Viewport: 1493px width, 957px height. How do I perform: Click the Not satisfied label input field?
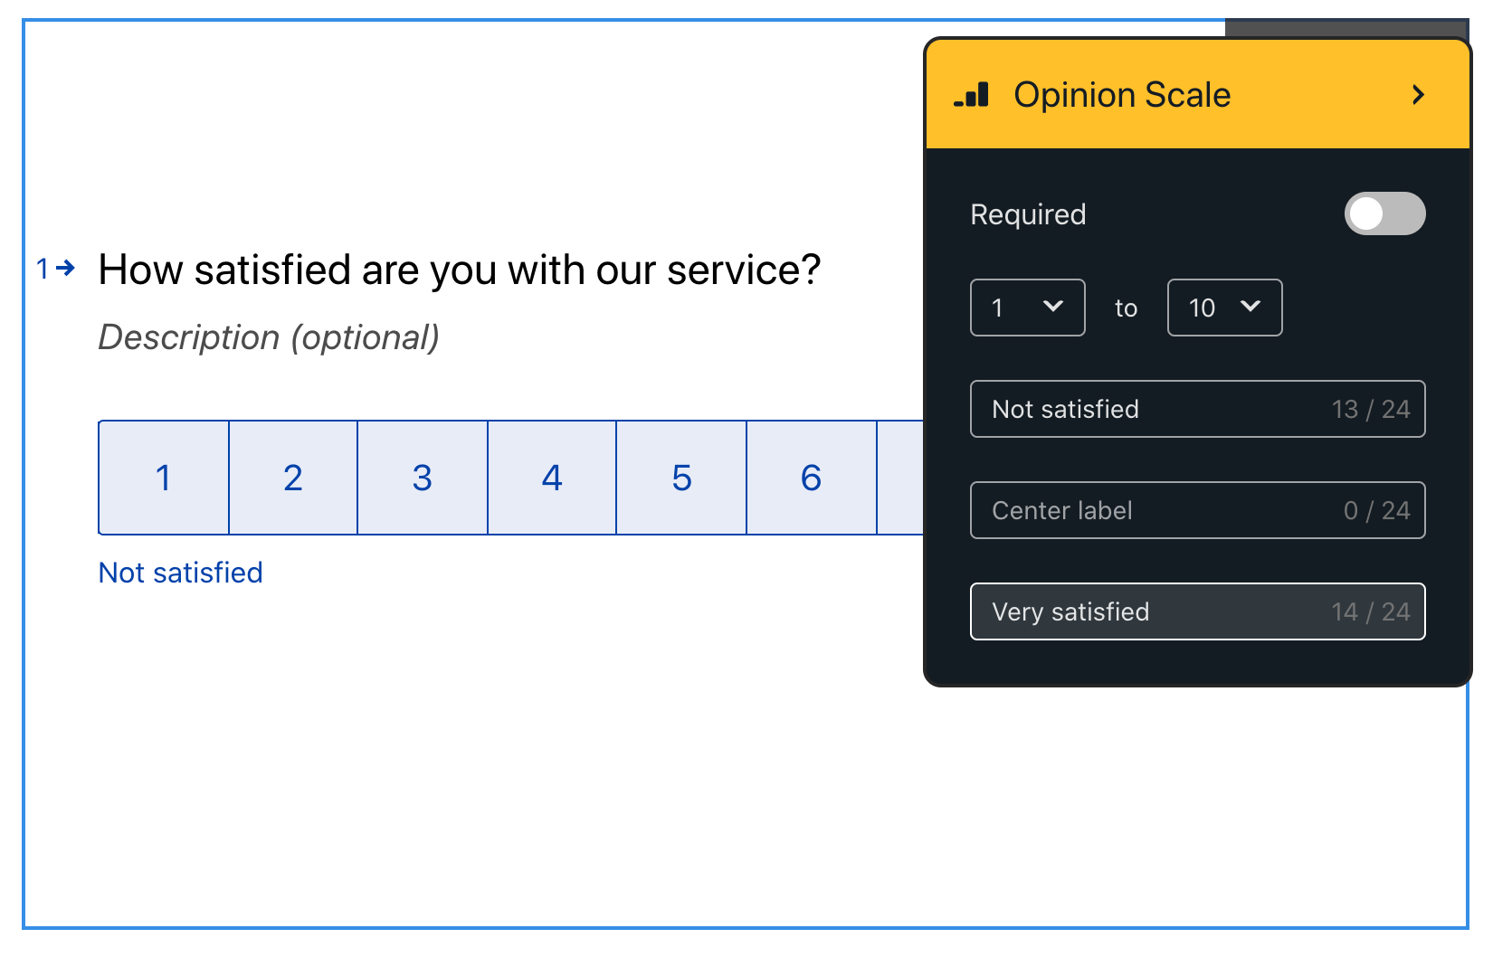click(1198, 409)
